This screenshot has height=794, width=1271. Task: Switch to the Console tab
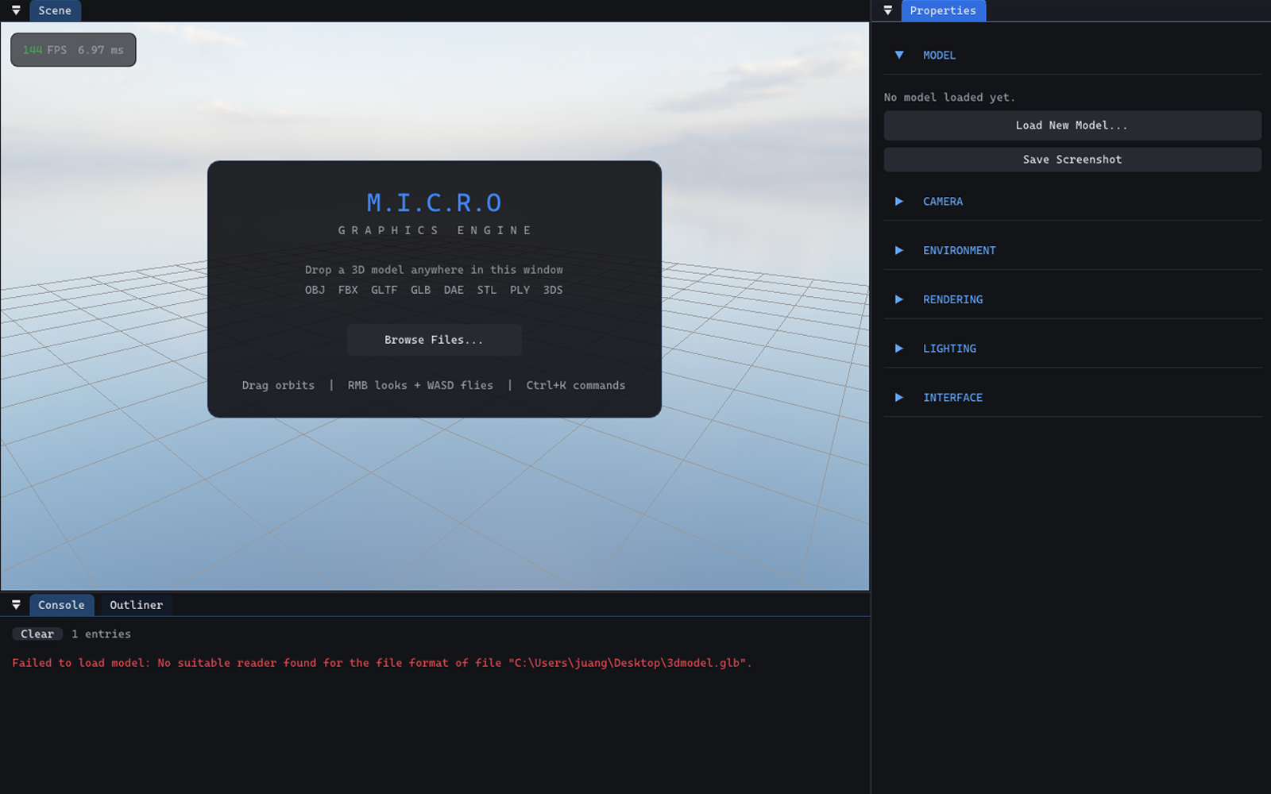pos(61,605)
